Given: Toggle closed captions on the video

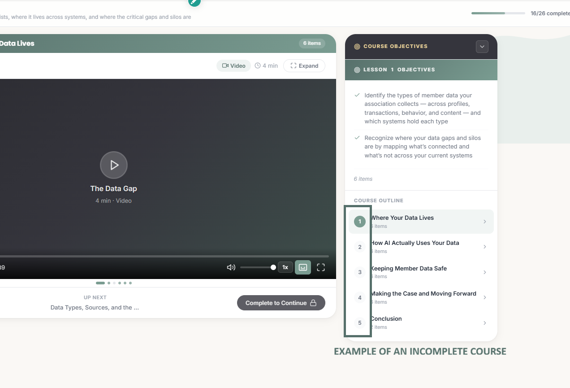Looking at the screenshot, I should point(303,267).
